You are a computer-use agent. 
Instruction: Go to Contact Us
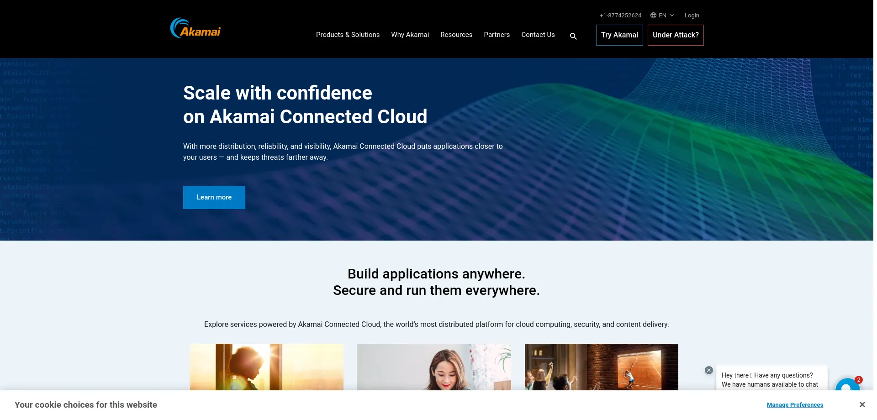(538, 35)
